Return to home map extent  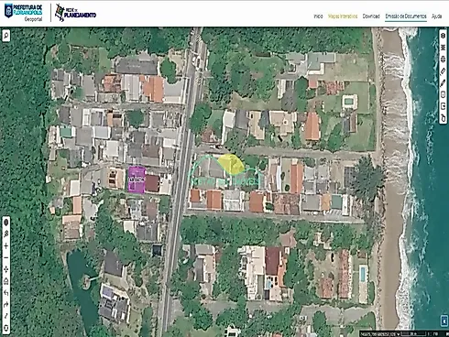pos(5,281)
